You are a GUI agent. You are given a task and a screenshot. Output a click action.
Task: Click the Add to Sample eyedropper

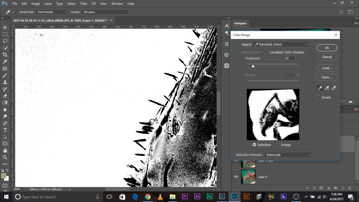(x=327, y=88)
